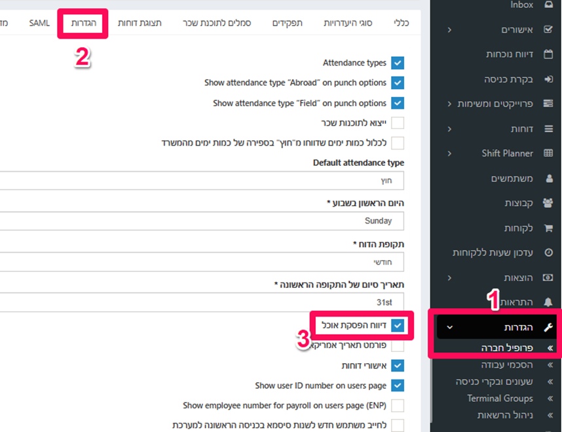Open the תקופת הדוח dropdown
This screenshot has height=432, width=562.
click(x=202, y=262)
